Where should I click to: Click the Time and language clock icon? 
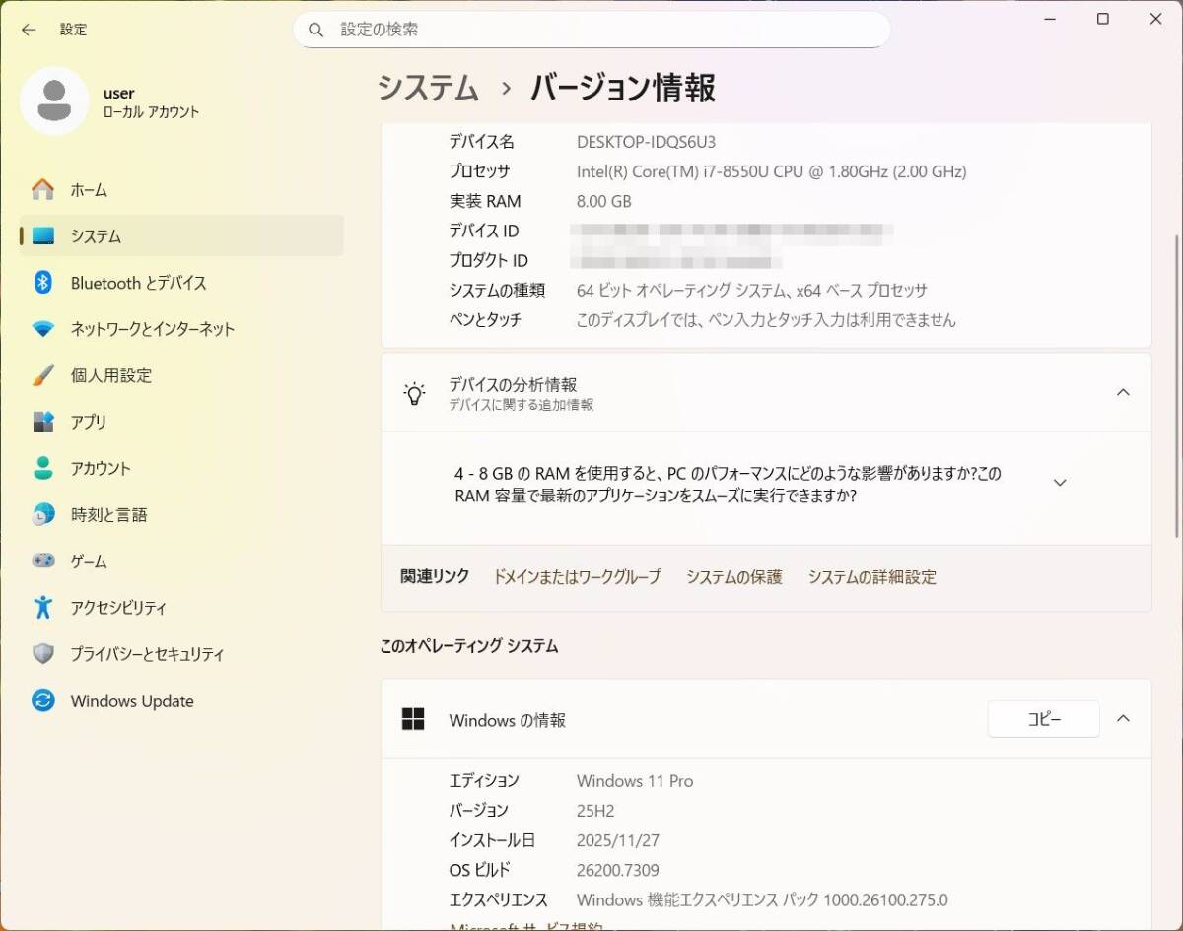click(42, 514)
